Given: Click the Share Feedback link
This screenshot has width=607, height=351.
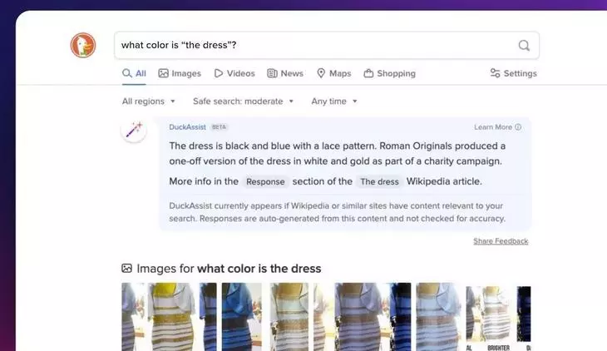Looking at the screenshot, I should tap(501, 241).
